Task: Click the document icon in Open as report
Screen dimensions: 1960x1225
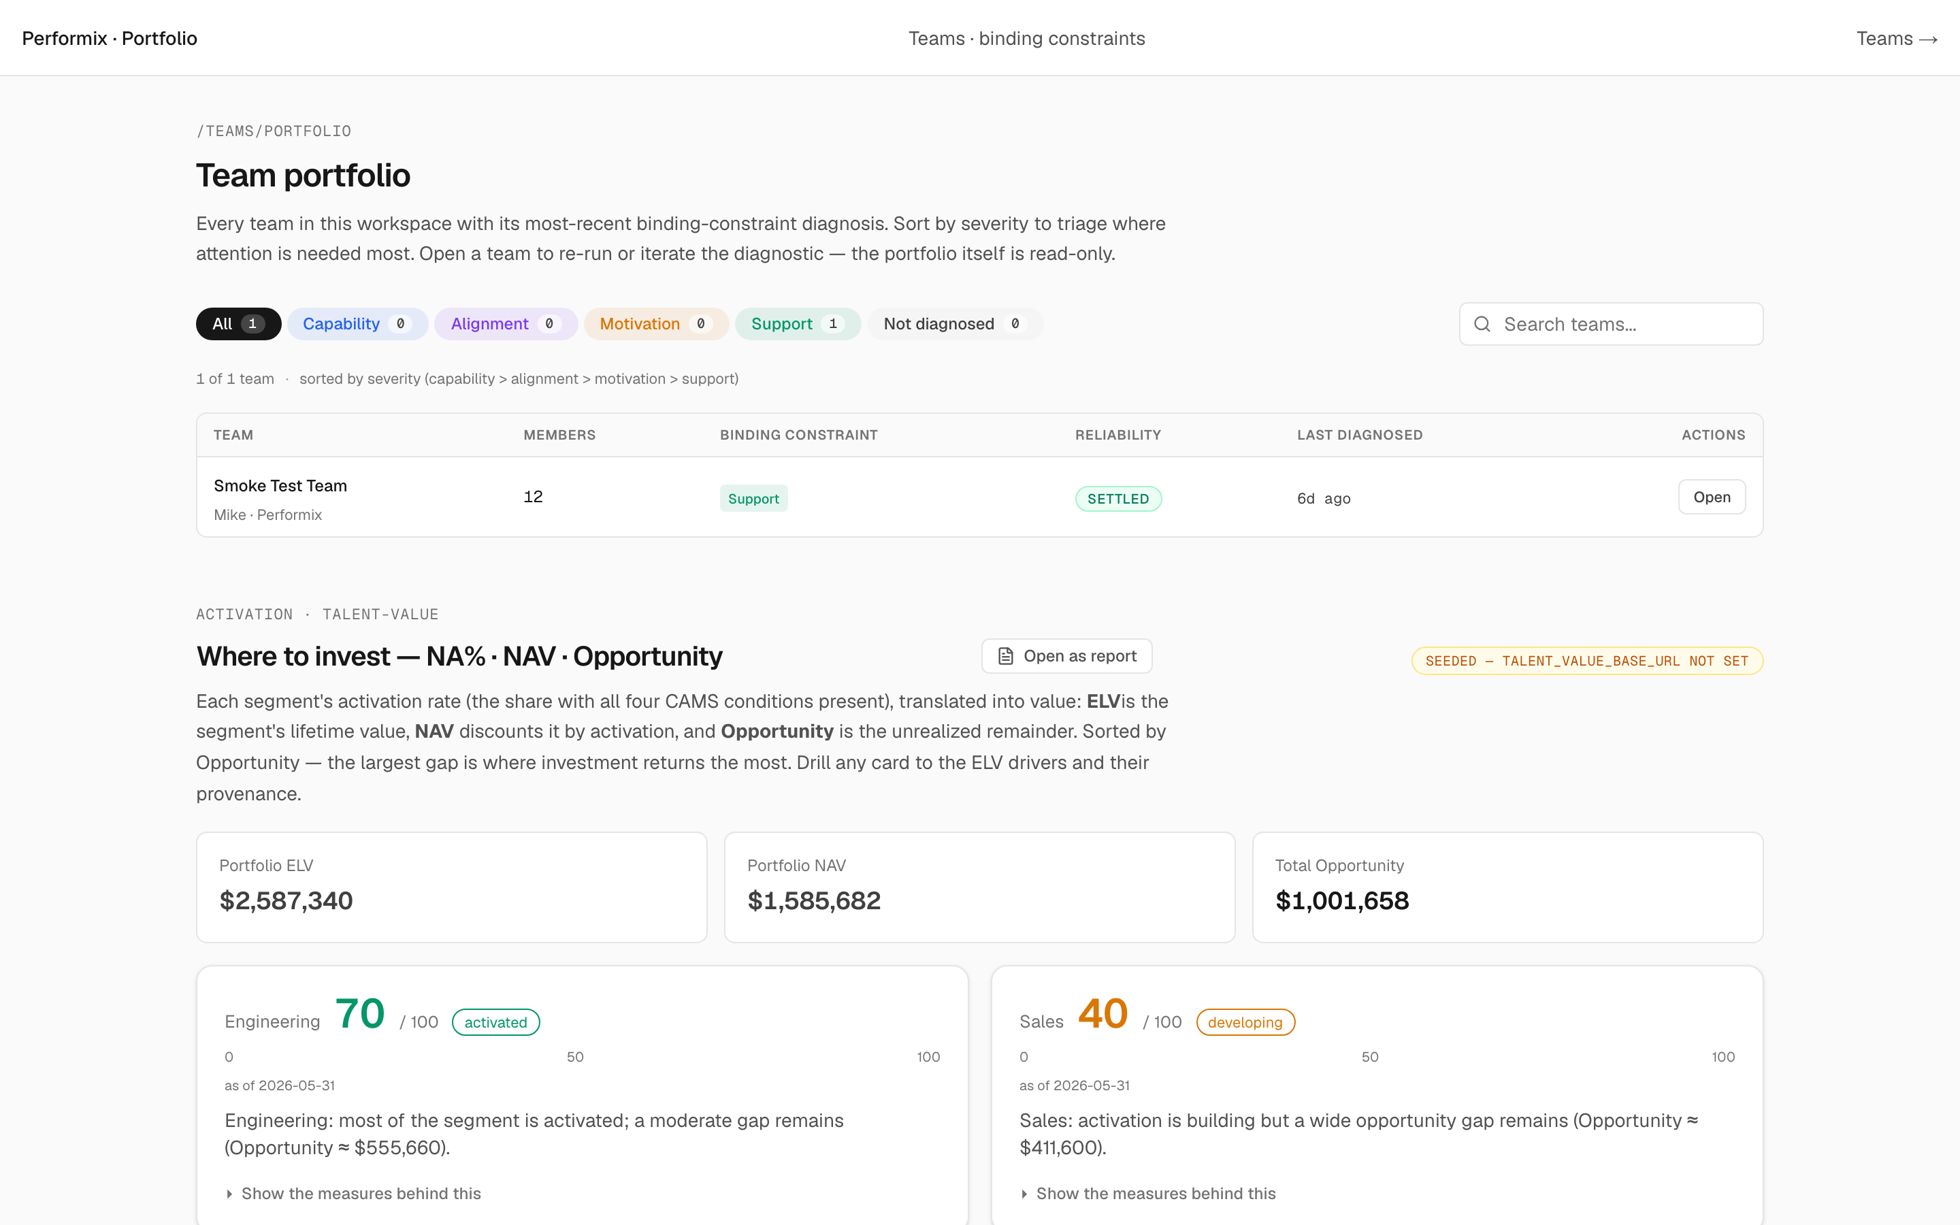Action: pyautogui.click(x=1005, y=656)
